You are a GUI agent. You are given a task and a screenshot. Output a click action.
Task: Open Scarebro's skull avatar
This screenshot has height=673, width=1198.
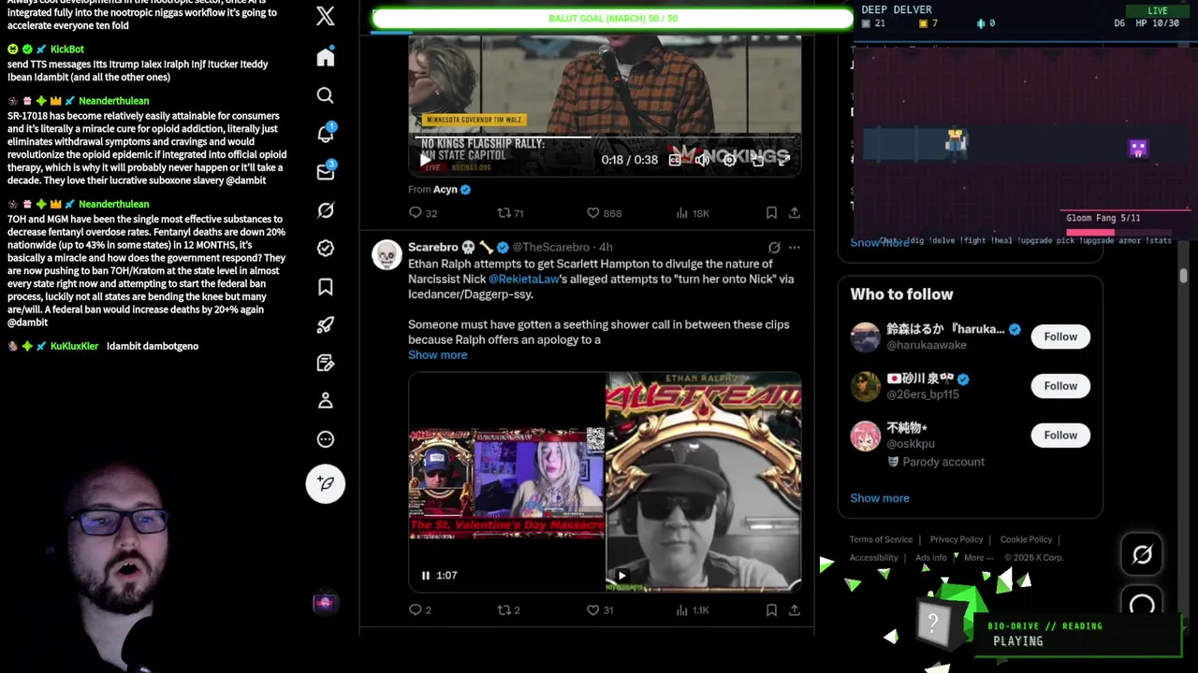(x=387, y=255)
